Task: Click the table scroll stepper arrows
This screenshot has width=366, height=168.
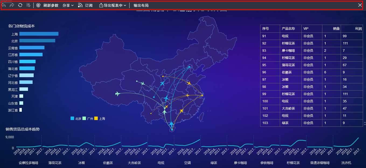Action: click(365, 123)
